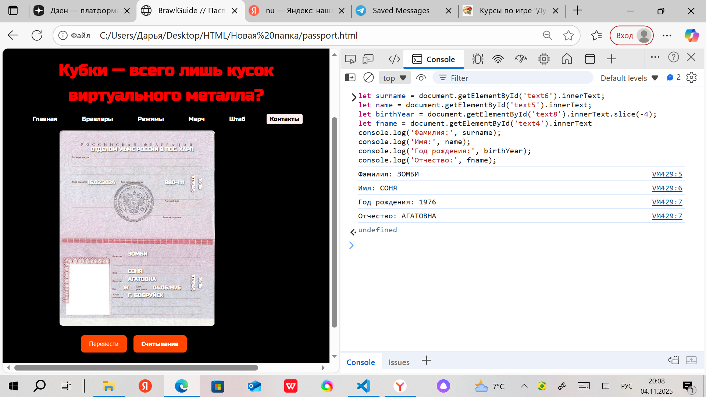Toggle the console sidebar panel
Image resolution: width=706 pixels, height=397 pixels.
(x=350, y=78)
